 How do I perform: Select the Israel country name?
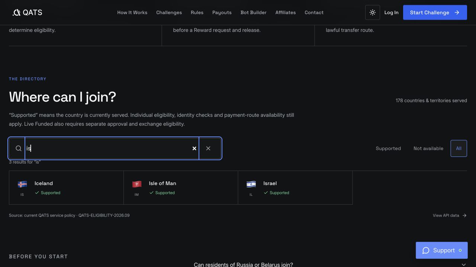pyautogui.click(x=270, y=183)
